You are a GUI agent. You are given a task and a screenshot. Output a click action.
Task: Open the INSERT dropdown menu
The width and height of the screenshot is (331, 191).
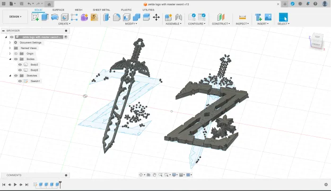(x=263, y=24)
